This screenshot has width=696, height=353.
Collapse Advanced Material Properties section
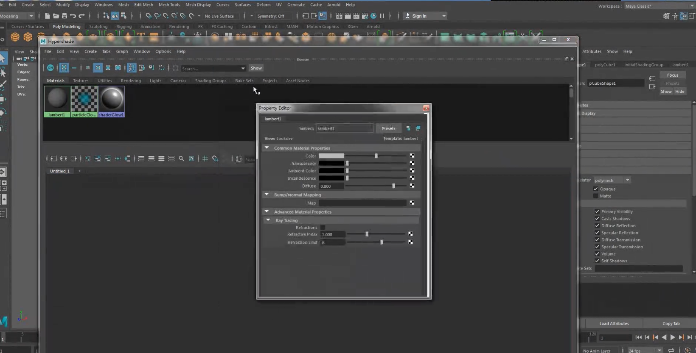(267, 211)
